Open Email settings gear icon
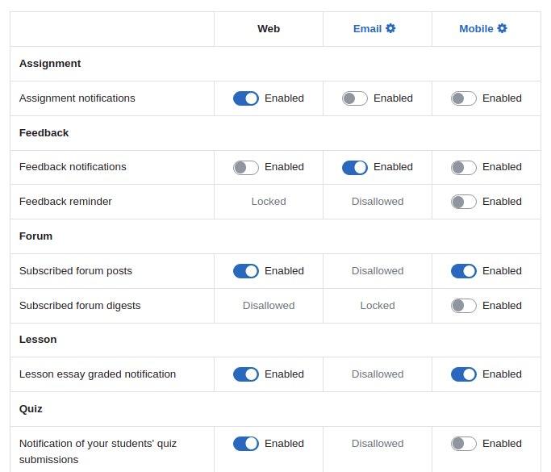 tap(390, 28)
